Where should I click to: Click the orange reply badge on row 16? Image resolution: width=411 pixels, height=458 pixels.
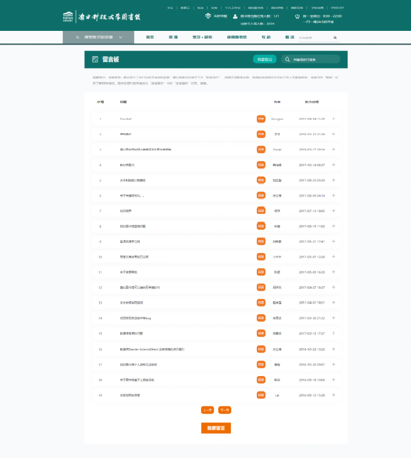[x=260, y=349]
